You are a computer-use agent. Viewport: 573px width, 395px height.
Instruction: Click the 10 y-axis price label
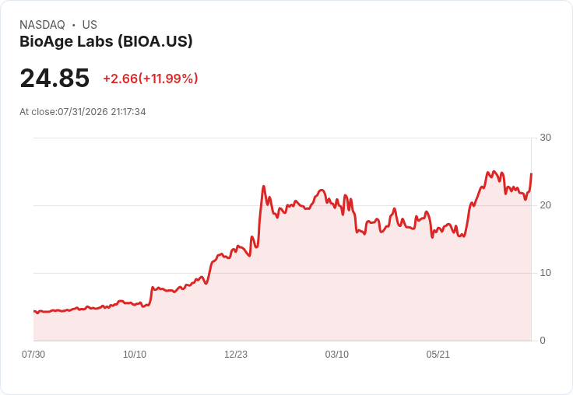coord(545,273)
